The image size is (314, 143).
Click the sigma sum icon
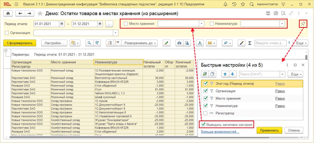coord(250,43)
